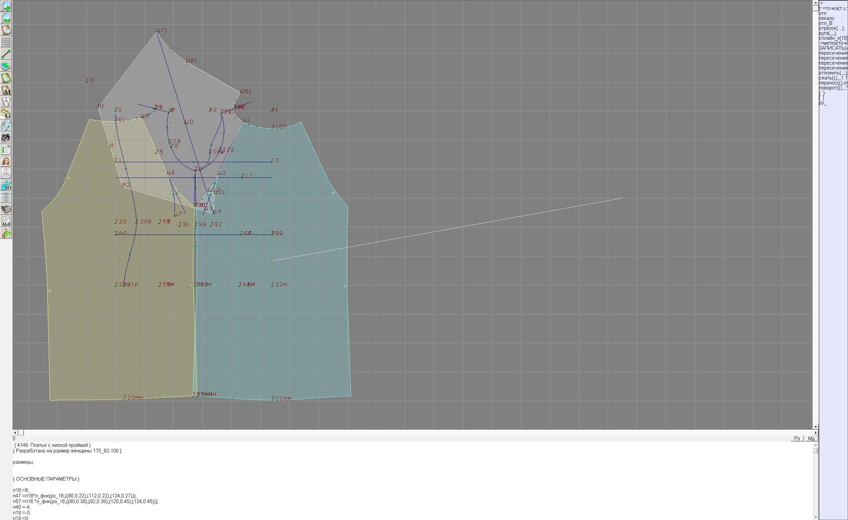Click the compass measurement tool icon
This screenshot has width=848, height=520.
6,102
